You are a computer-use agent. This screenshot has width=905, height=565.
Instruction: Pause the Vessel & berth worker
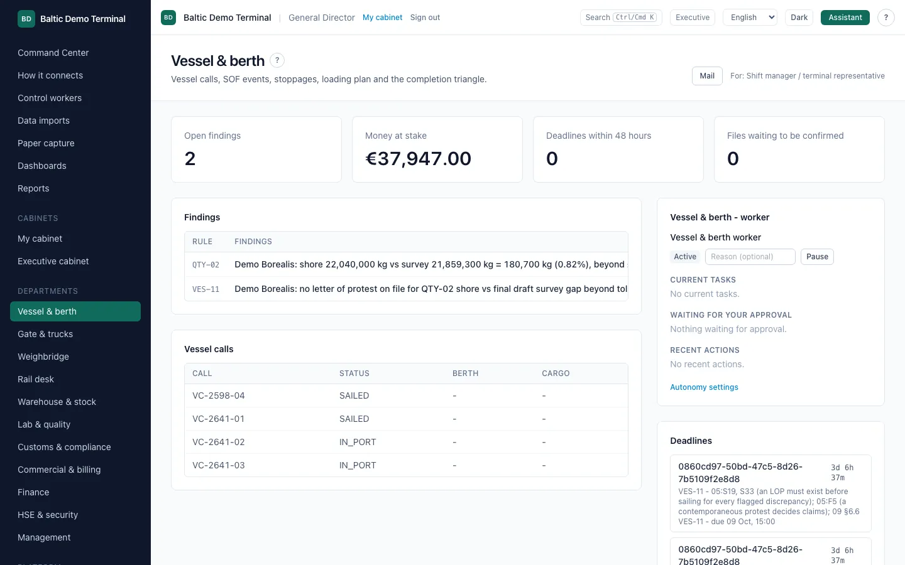coord(817,257)
